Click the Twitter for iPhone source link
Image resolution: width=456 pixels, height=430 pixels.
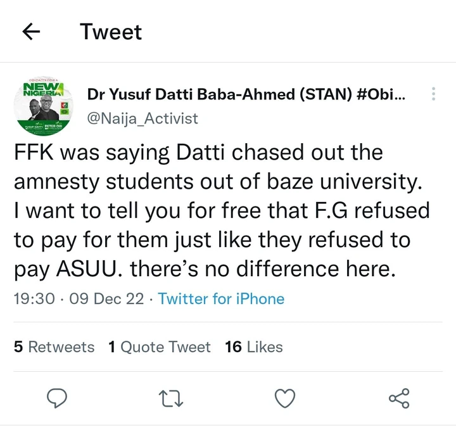tap(221, 299)
